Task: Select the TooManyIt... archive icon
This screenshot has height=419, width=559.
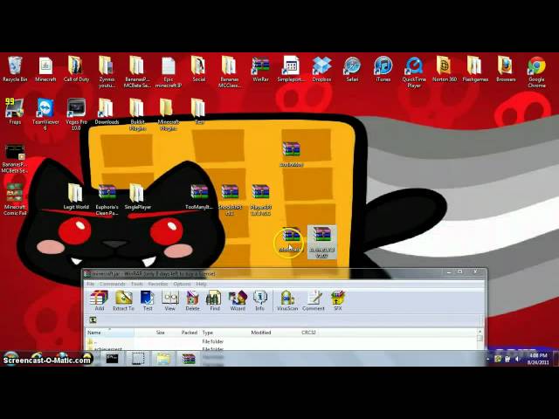Action: (199, 196)
